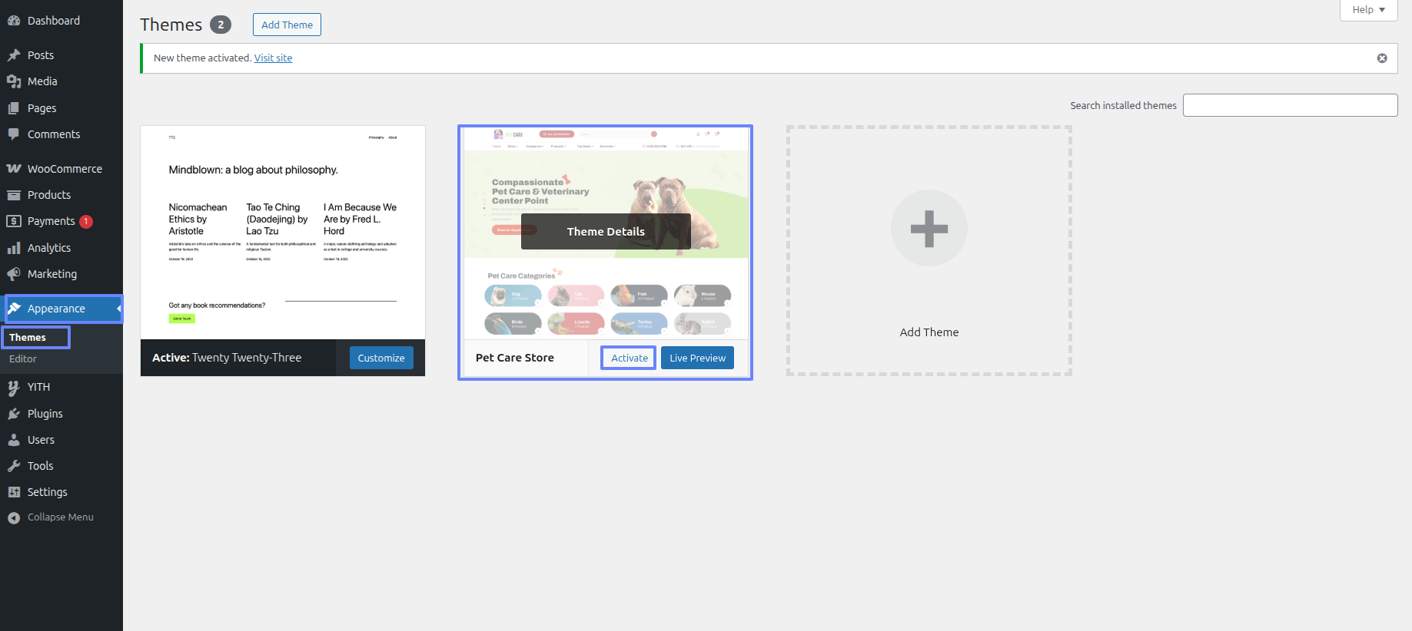
Task: Click the Posts pushpin icon
Action: pos(14,55)
